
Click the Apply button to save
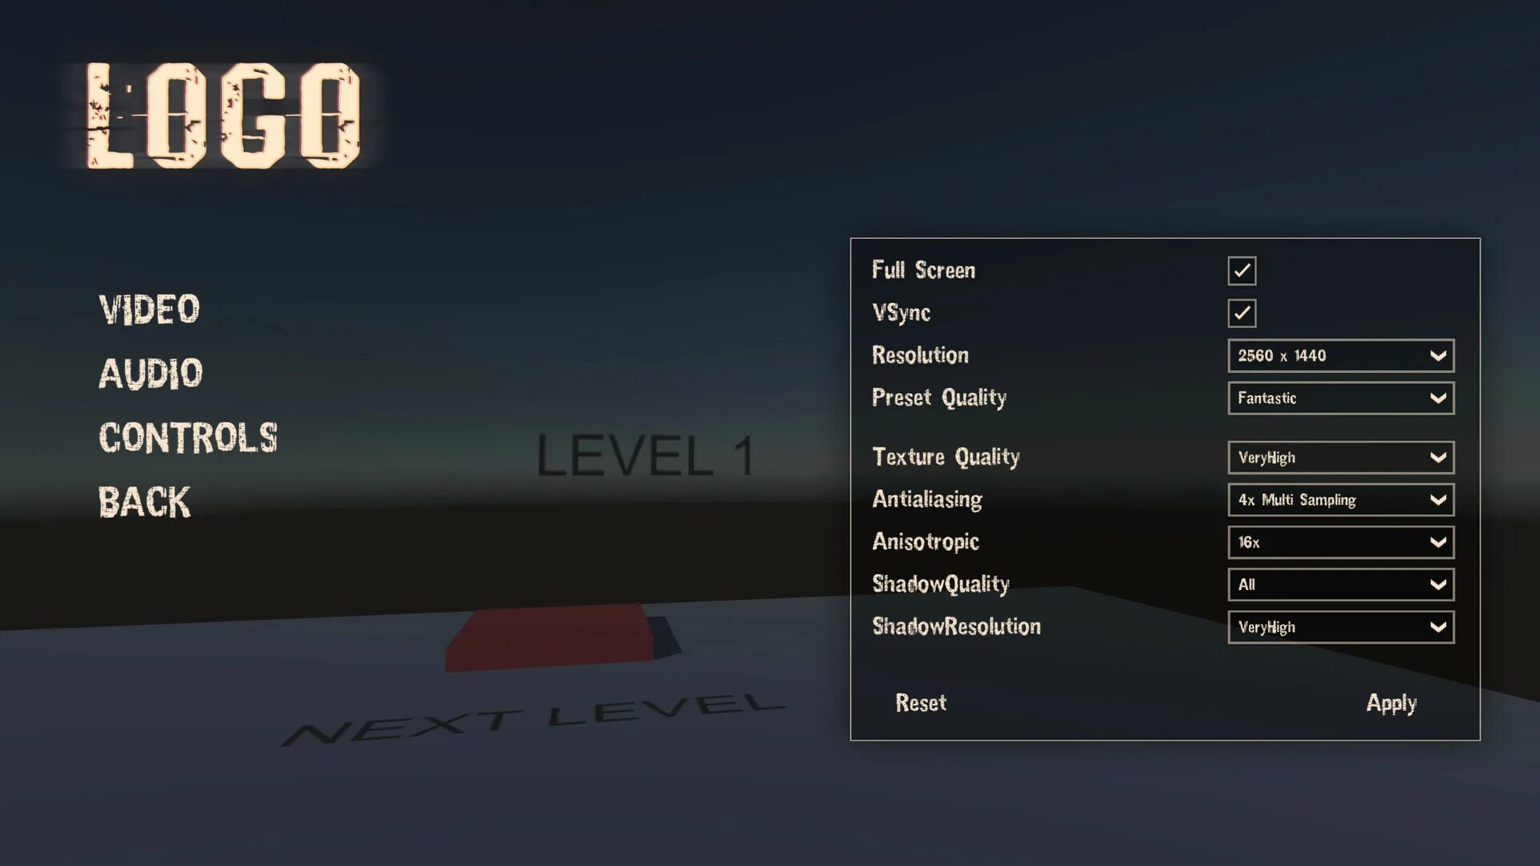tap(1392, 702)
